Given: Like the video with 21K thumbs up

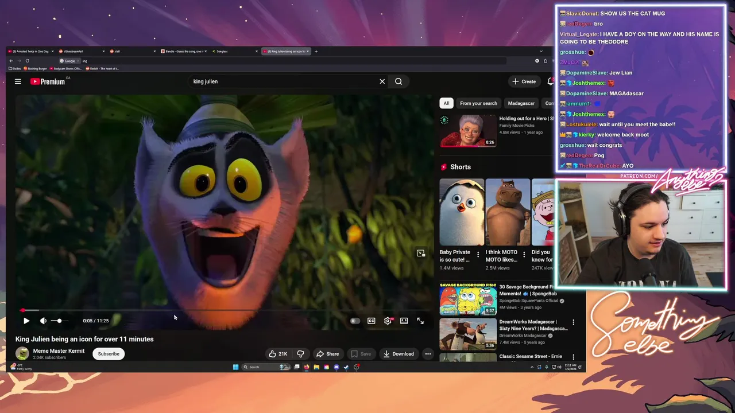Looking at the screenshot, I should coord(278,354).
